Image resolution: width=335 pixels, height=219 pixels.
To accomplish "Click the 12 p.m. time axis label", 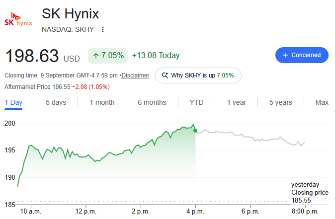I will [85, 212].
